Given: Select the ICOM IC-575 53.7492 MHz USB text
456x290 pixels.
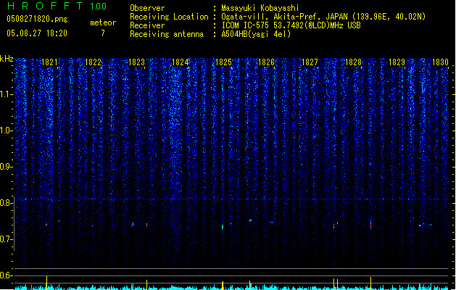Looking at the screenshot, I should click(x=291, y=25).
